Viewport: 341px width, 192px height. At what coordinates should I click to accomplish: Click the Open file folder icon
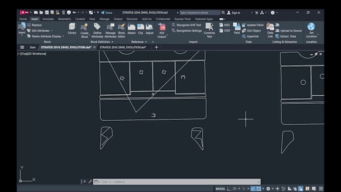tap(41, 13)
